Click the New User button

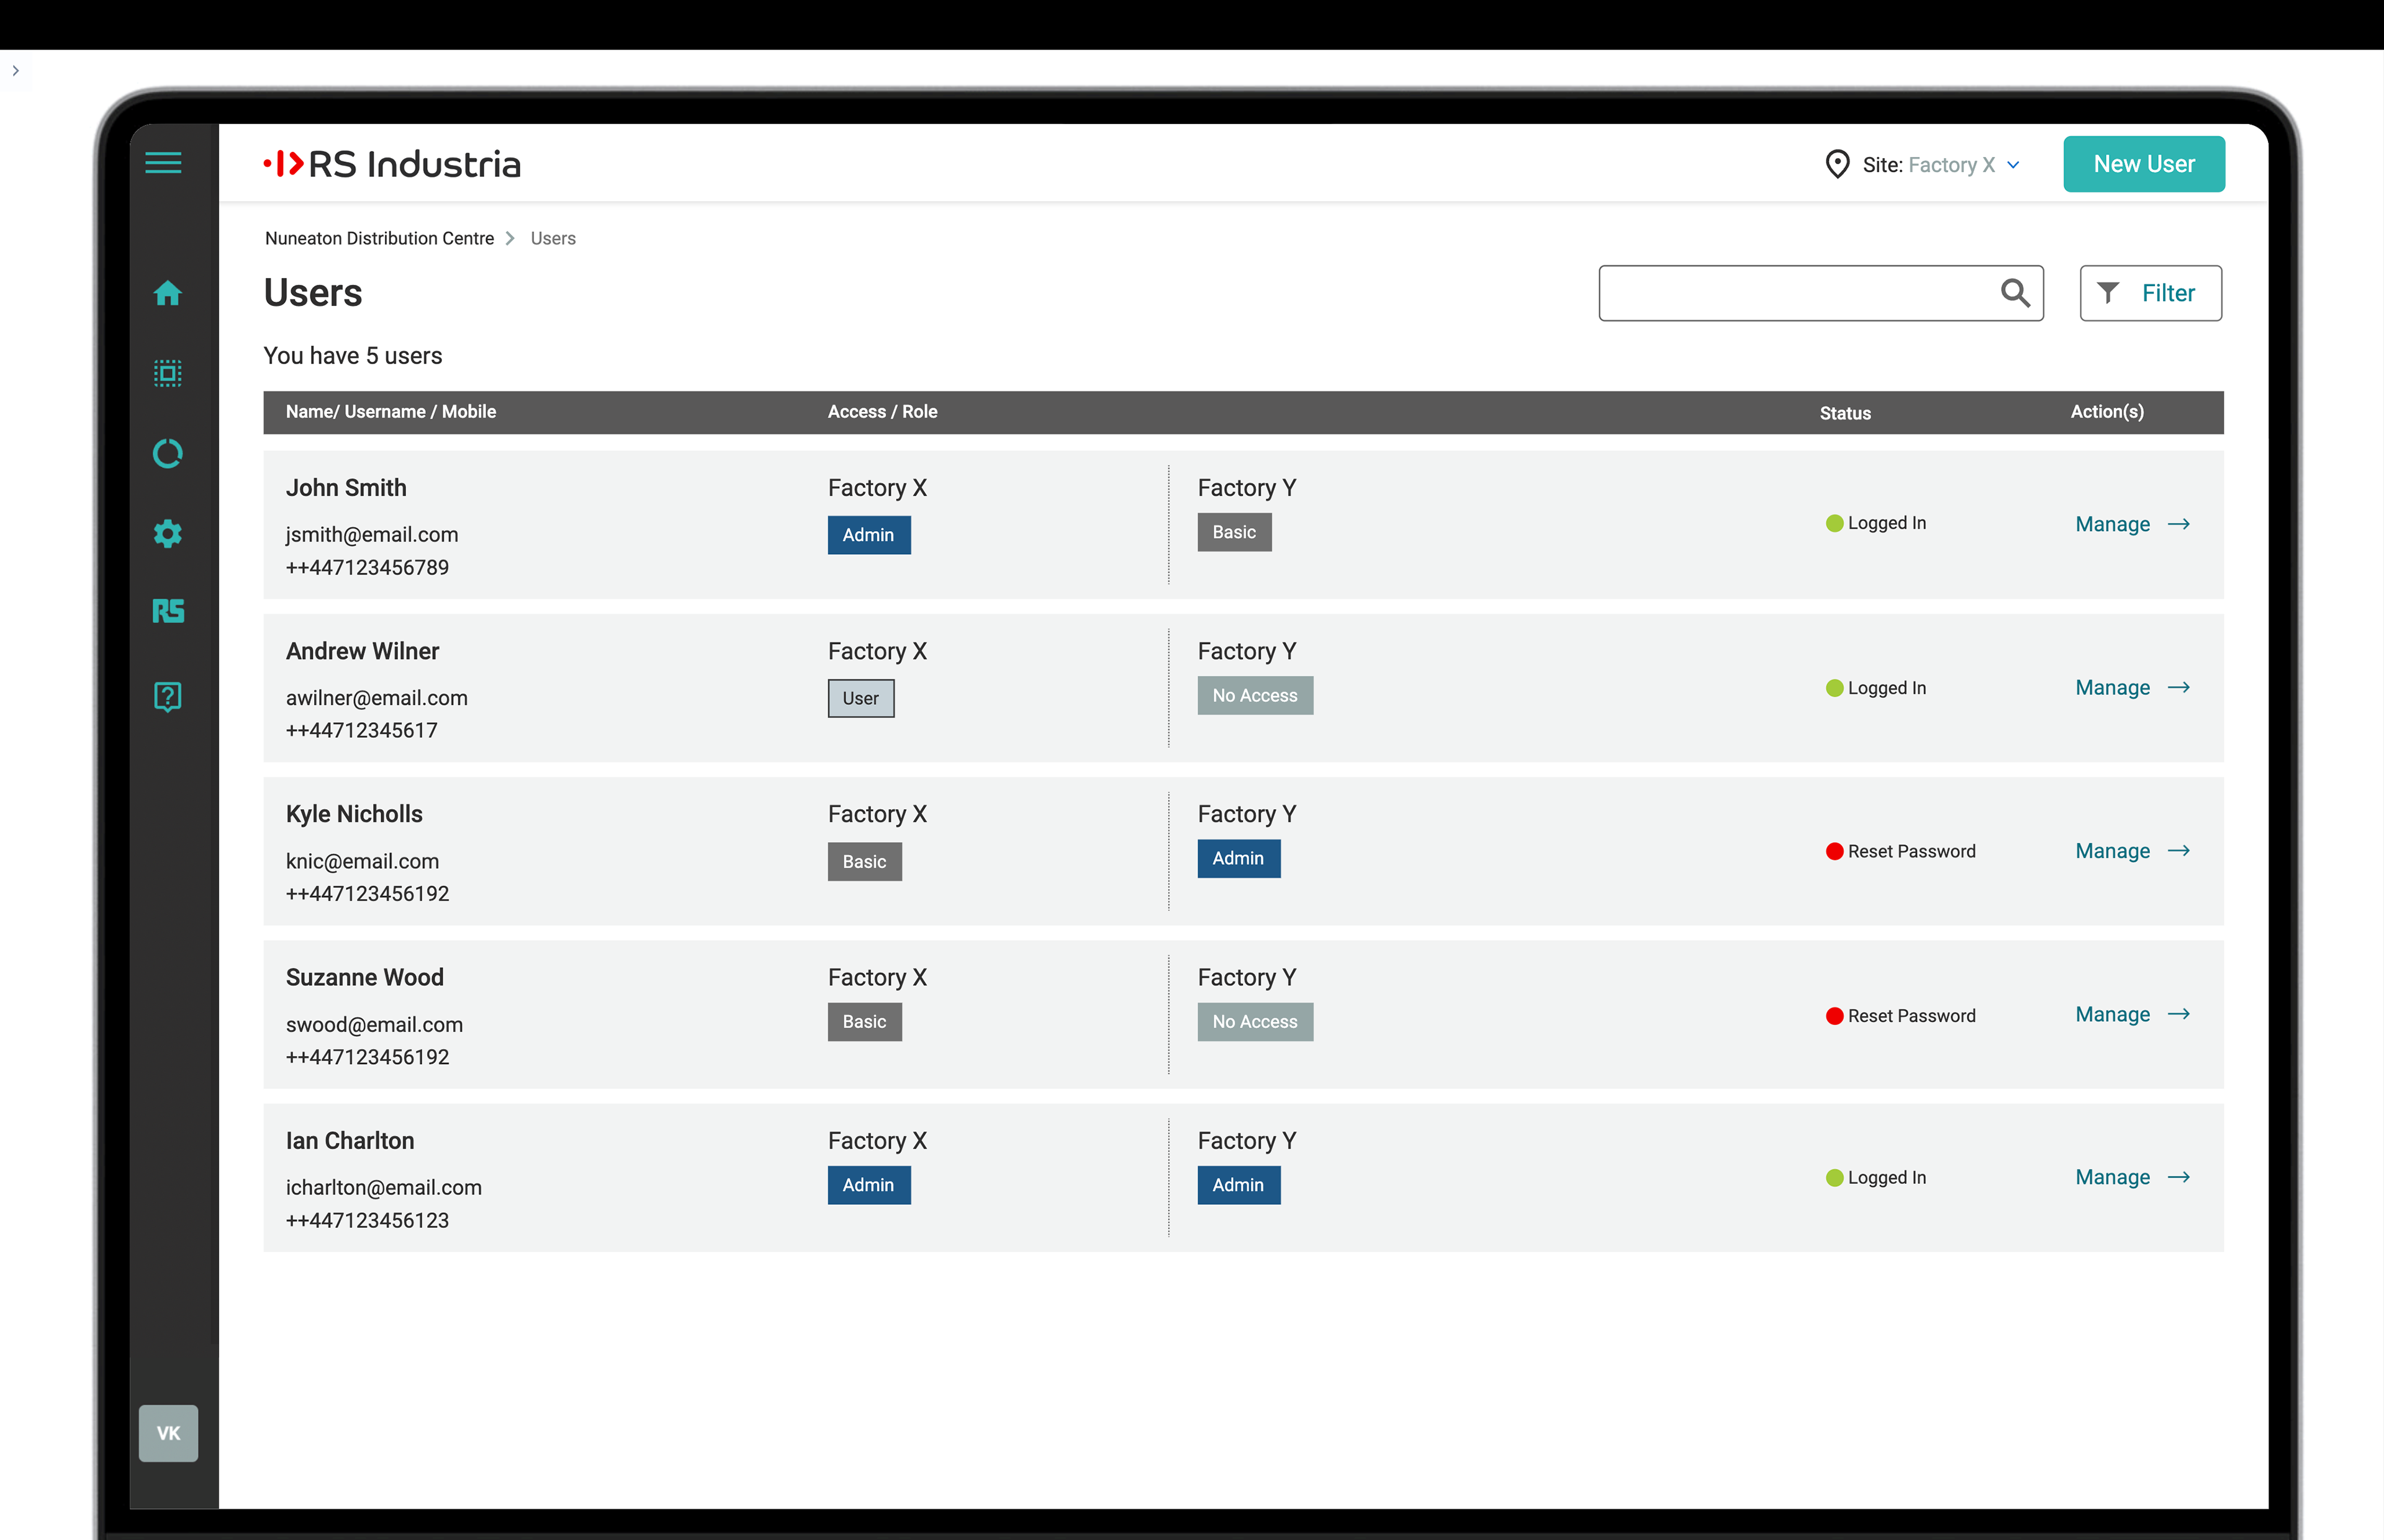pos(2143,164)
